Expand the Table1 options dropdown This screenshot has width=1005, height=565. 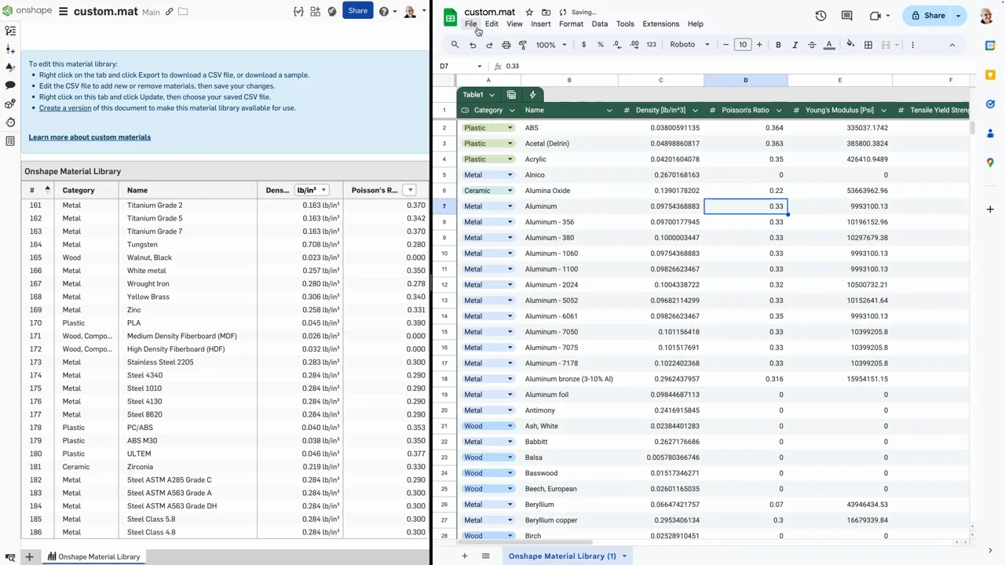coord(492,95)
